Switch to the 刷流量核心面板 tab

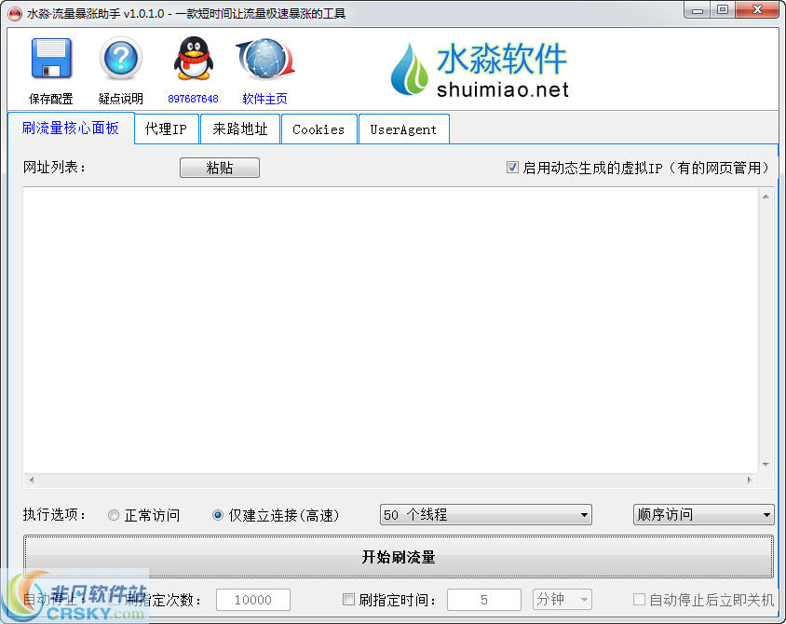(71, 129)
